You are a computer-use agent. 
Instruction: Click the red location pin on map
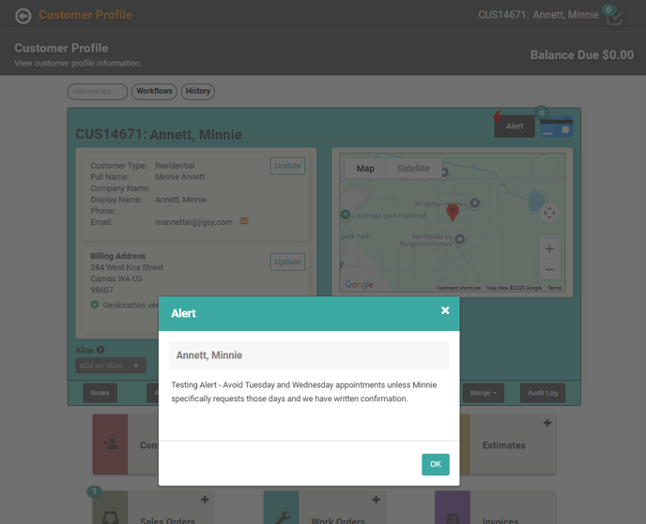point(453,212)
